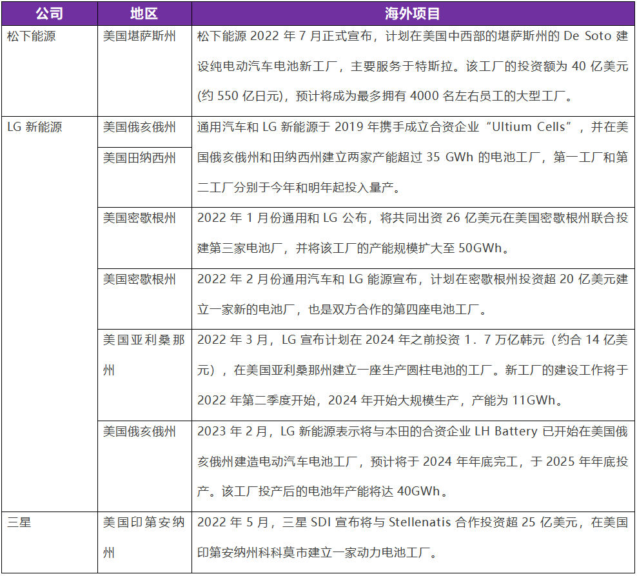Viewport: 637px width, 576px height.
Task: Click the 美国堪萨斯州 region cell
Action: point(144,71)
